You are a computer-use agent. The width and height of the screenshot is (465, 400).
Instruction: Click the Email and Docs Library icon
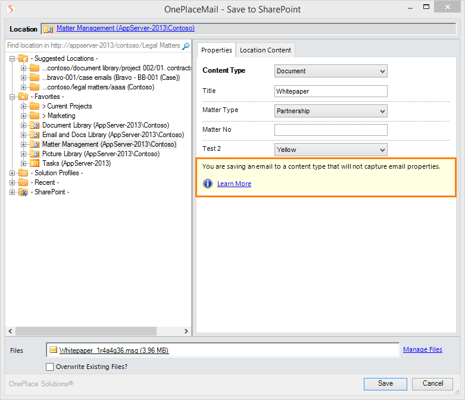(35, 135)
